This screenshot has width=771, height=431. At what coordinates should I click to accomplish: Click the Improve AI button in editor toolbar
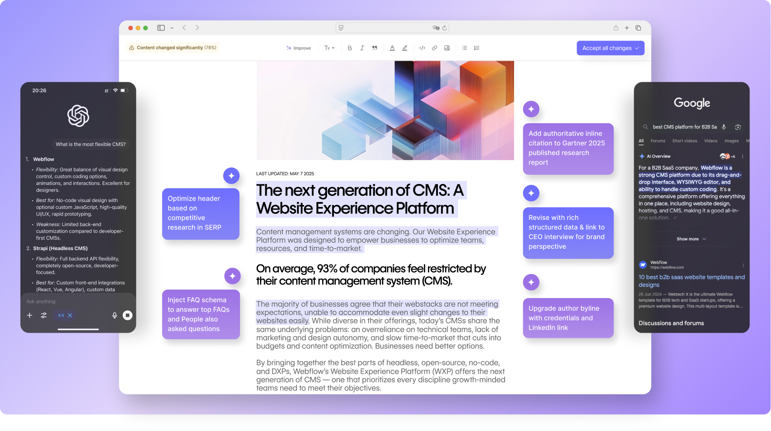coord(299,48)
